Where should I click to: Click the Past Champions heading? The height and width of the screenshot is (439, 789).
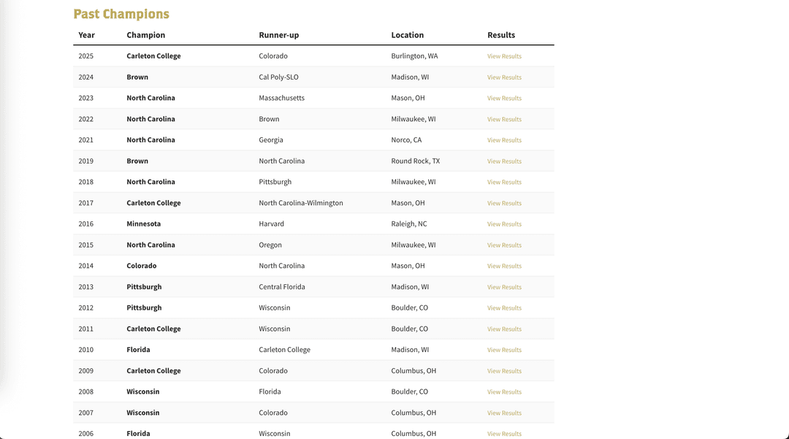tap(121, 14)
